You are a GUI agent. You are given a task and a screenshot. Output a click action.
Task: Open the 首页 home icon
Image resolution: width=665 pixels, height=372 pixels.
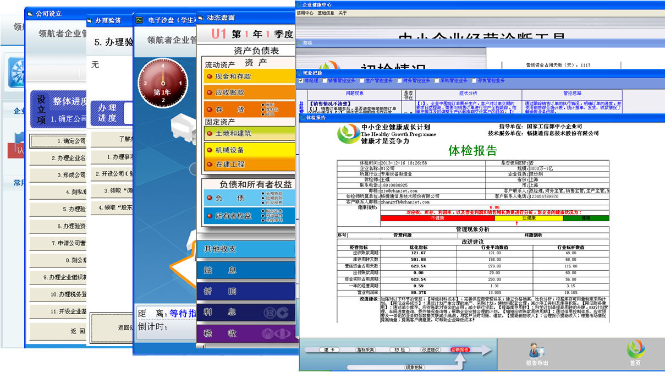(x=635, y=349)
